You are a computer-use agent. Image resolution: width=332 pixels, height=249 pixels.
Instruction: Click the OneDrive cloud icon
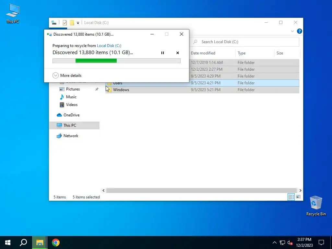[59, 115]
